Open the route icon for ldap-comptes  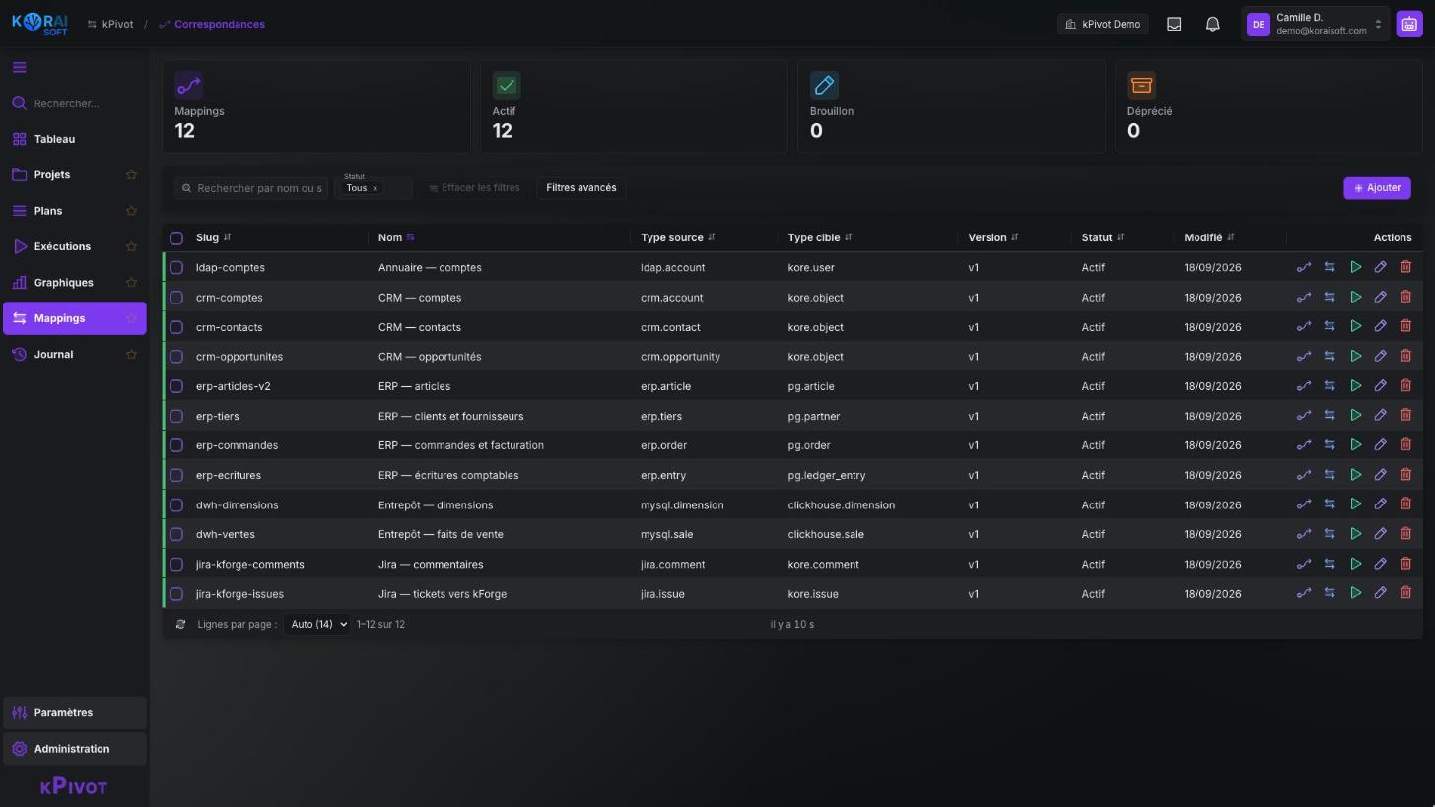pyautogui.click(x=1304, y=267)
